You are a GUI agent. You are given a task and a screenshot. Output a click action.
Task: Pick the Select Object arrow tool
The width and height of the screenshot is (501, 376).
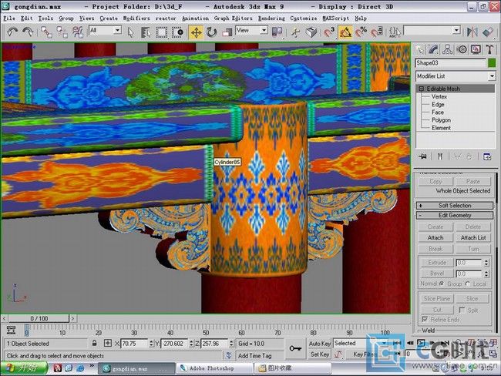click(x=130, y=32)
